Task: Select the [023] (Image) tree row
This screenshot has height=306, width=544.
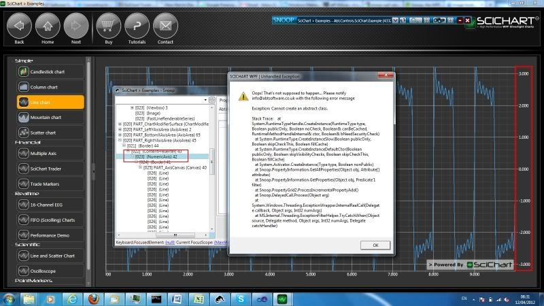Action: 148,113
